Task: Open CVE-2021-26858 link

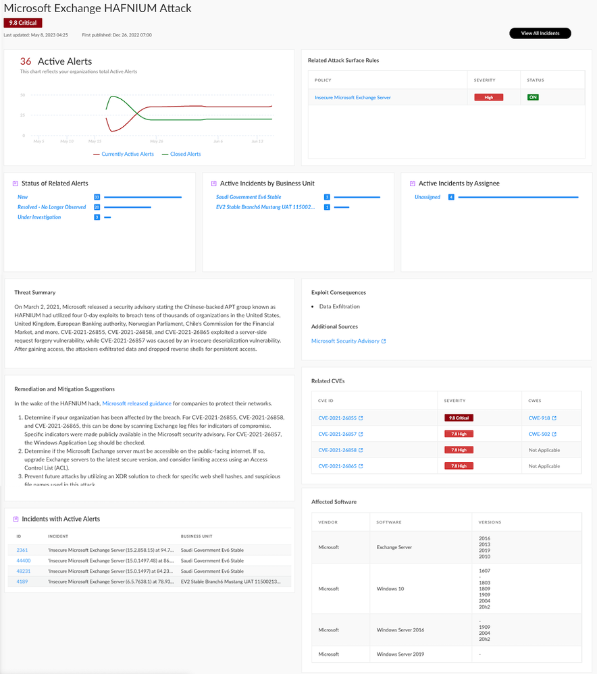Action: tap(338, 450)
